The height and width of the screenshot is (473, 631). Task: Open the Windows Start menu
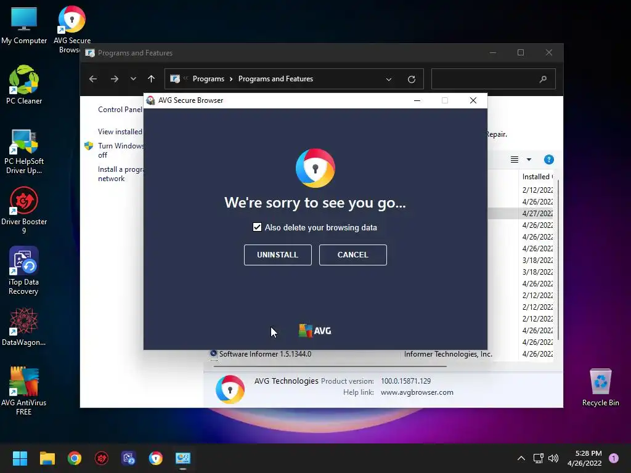(x=20, y=458)
